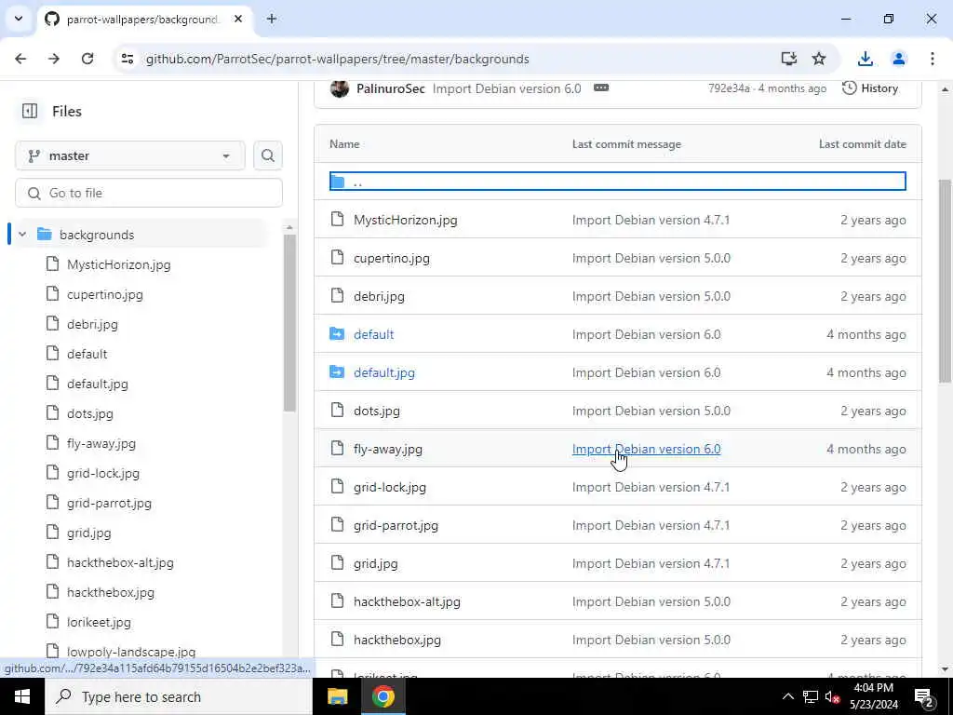The height and width of the screenshot is (715, 953).
Task: Click file tree panel scrollbar
Action: [x=289, y=322]
